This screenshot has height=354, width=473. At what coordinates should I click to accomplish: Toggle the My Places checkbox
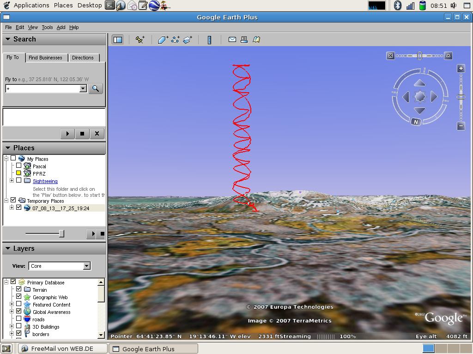coord(13,158)
